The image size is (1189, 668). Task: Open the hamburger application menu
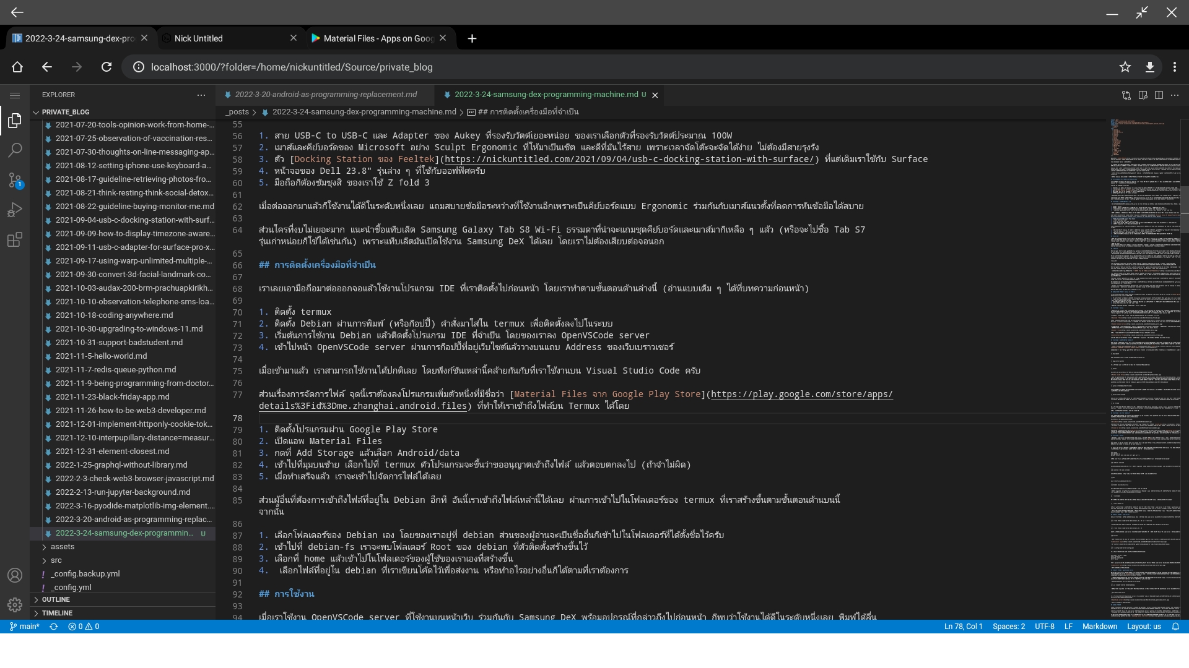click(15, 95)
